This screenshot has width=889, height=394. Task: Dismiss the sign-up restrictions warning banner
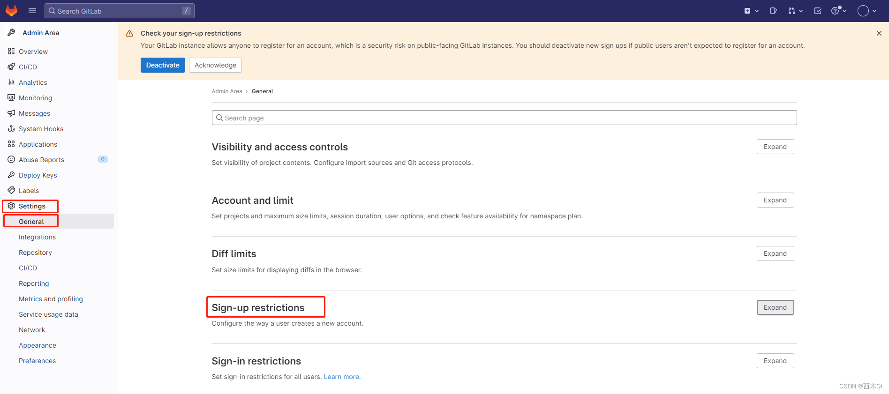(879, 33)
